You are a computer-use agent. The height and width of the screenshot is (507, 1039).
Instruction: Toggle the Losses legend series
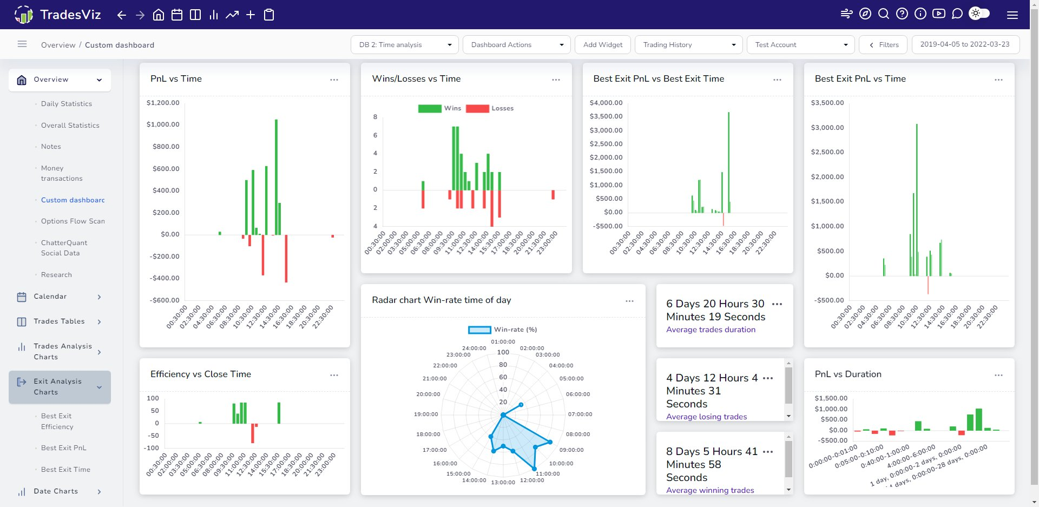490,108
